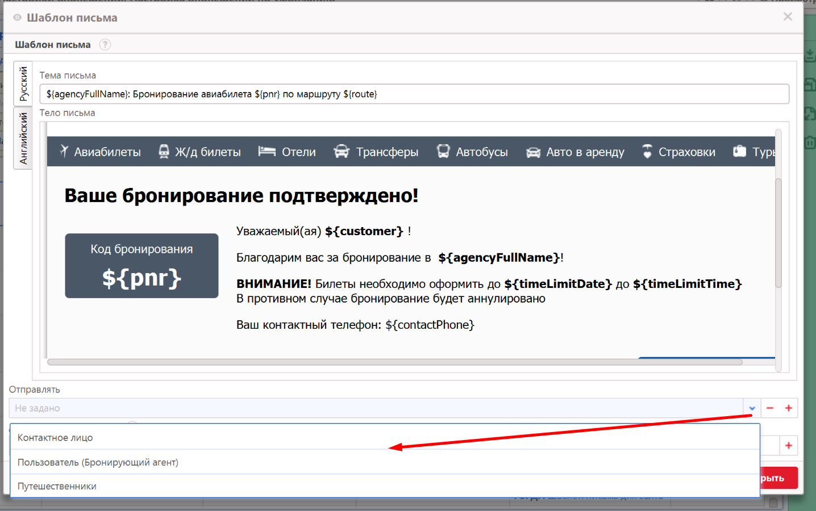
Task: Click the umbrella icon next to Страховки
Action: coord(647,152)
